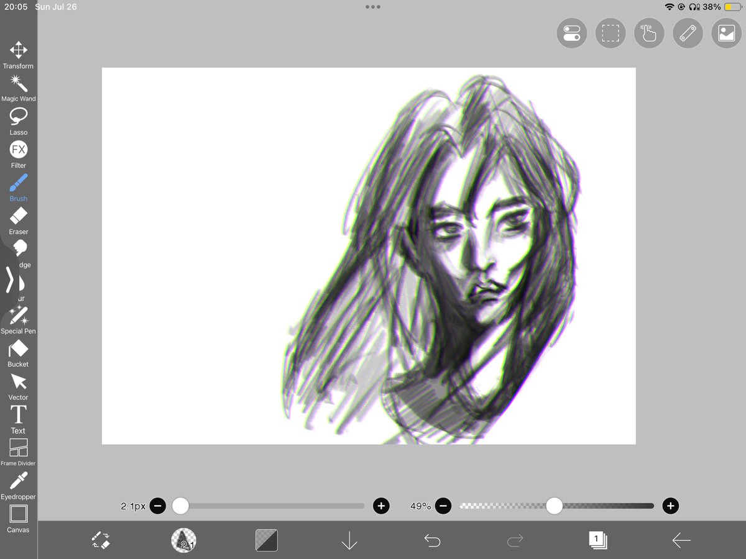746x559 pixels.
Task: Open the selection area dashed-square icon
Action: pyautogui.click(x=610, y=33)
